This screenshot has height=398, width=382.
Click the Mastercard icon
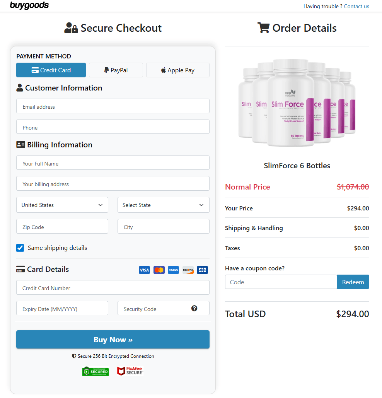pos(159,270)
